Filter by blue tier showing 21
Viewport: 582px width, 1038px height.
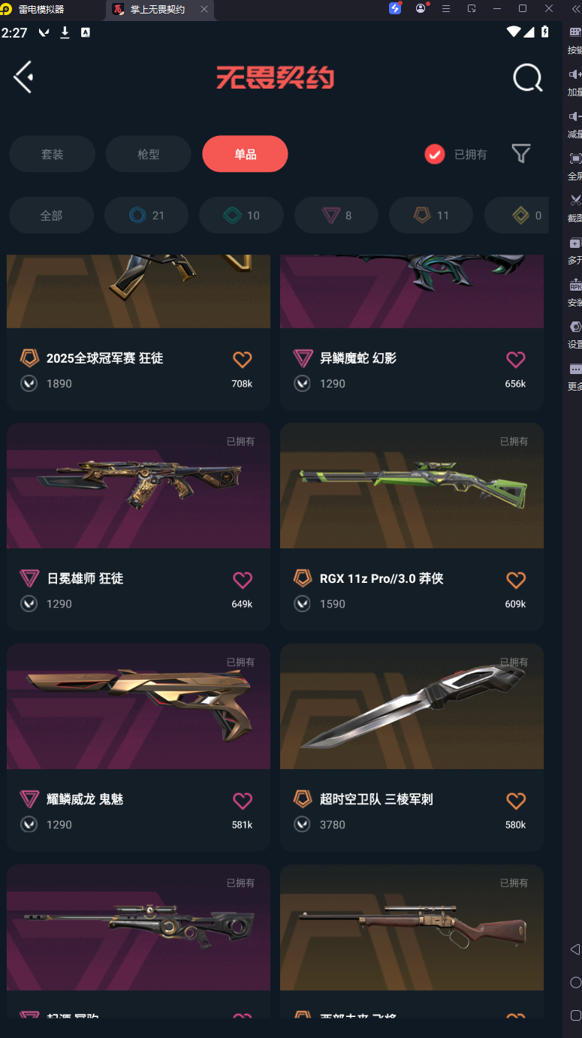pyautogui.click(x=146, y=216)
